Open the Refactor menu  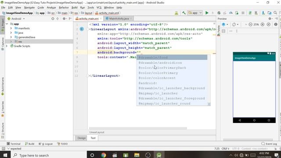(64, 7)
